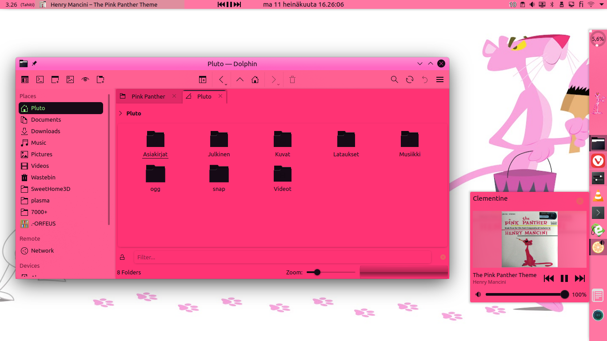Screen dimensions: 607x341
Task: Pause playback in Clementine popup
Action: (x=564, y=278)
